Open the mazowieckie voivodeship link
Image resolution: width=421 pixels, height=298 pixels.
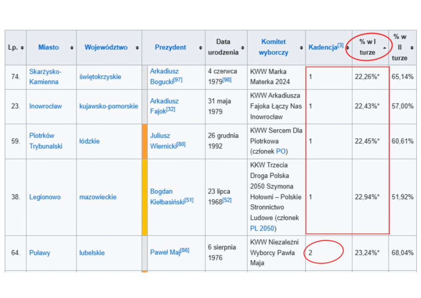point(98,197)
